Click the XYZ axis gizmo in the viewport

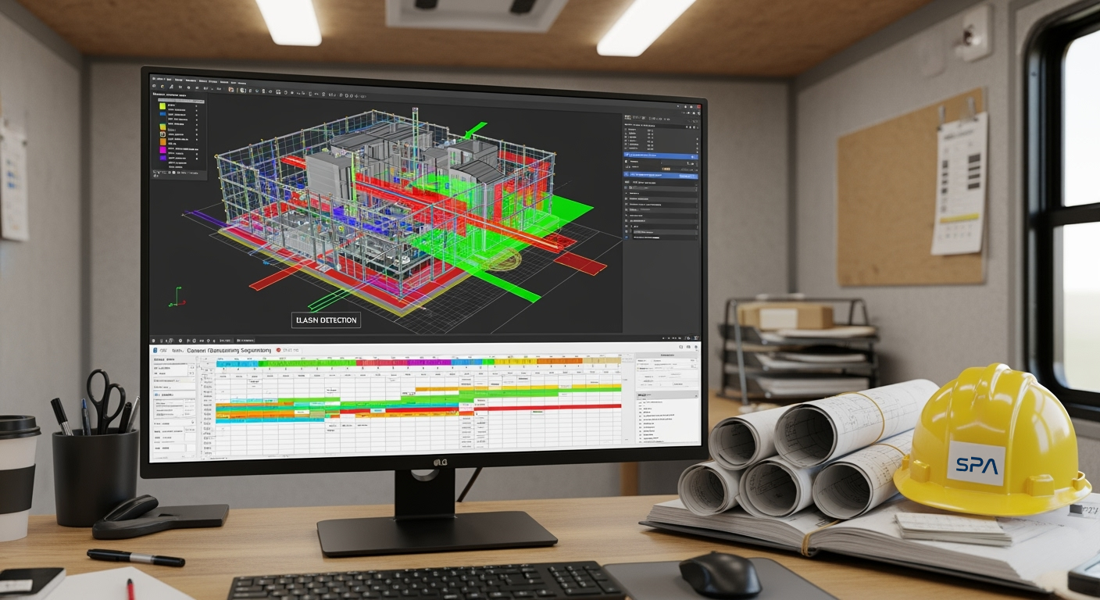click(179, 296)
